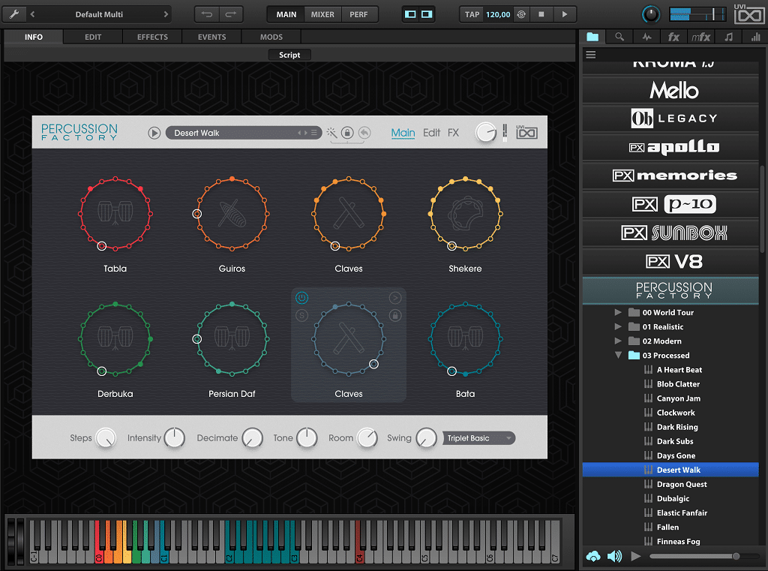Image resolution: width=768 pixels, height=571 pixels.
Task: Toggle the preset lock icon
Action: (347, 132)
